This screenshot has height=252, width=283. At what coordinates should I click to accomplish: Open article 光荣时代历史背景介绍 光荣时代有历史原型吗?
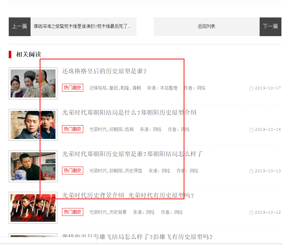pos(128,196)
